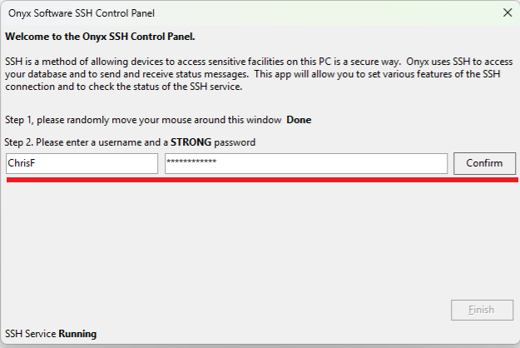Viewport: 520px width, 348px height.
Task: Click the bold Welcome heading text
Action: click(x=101, y=37)
